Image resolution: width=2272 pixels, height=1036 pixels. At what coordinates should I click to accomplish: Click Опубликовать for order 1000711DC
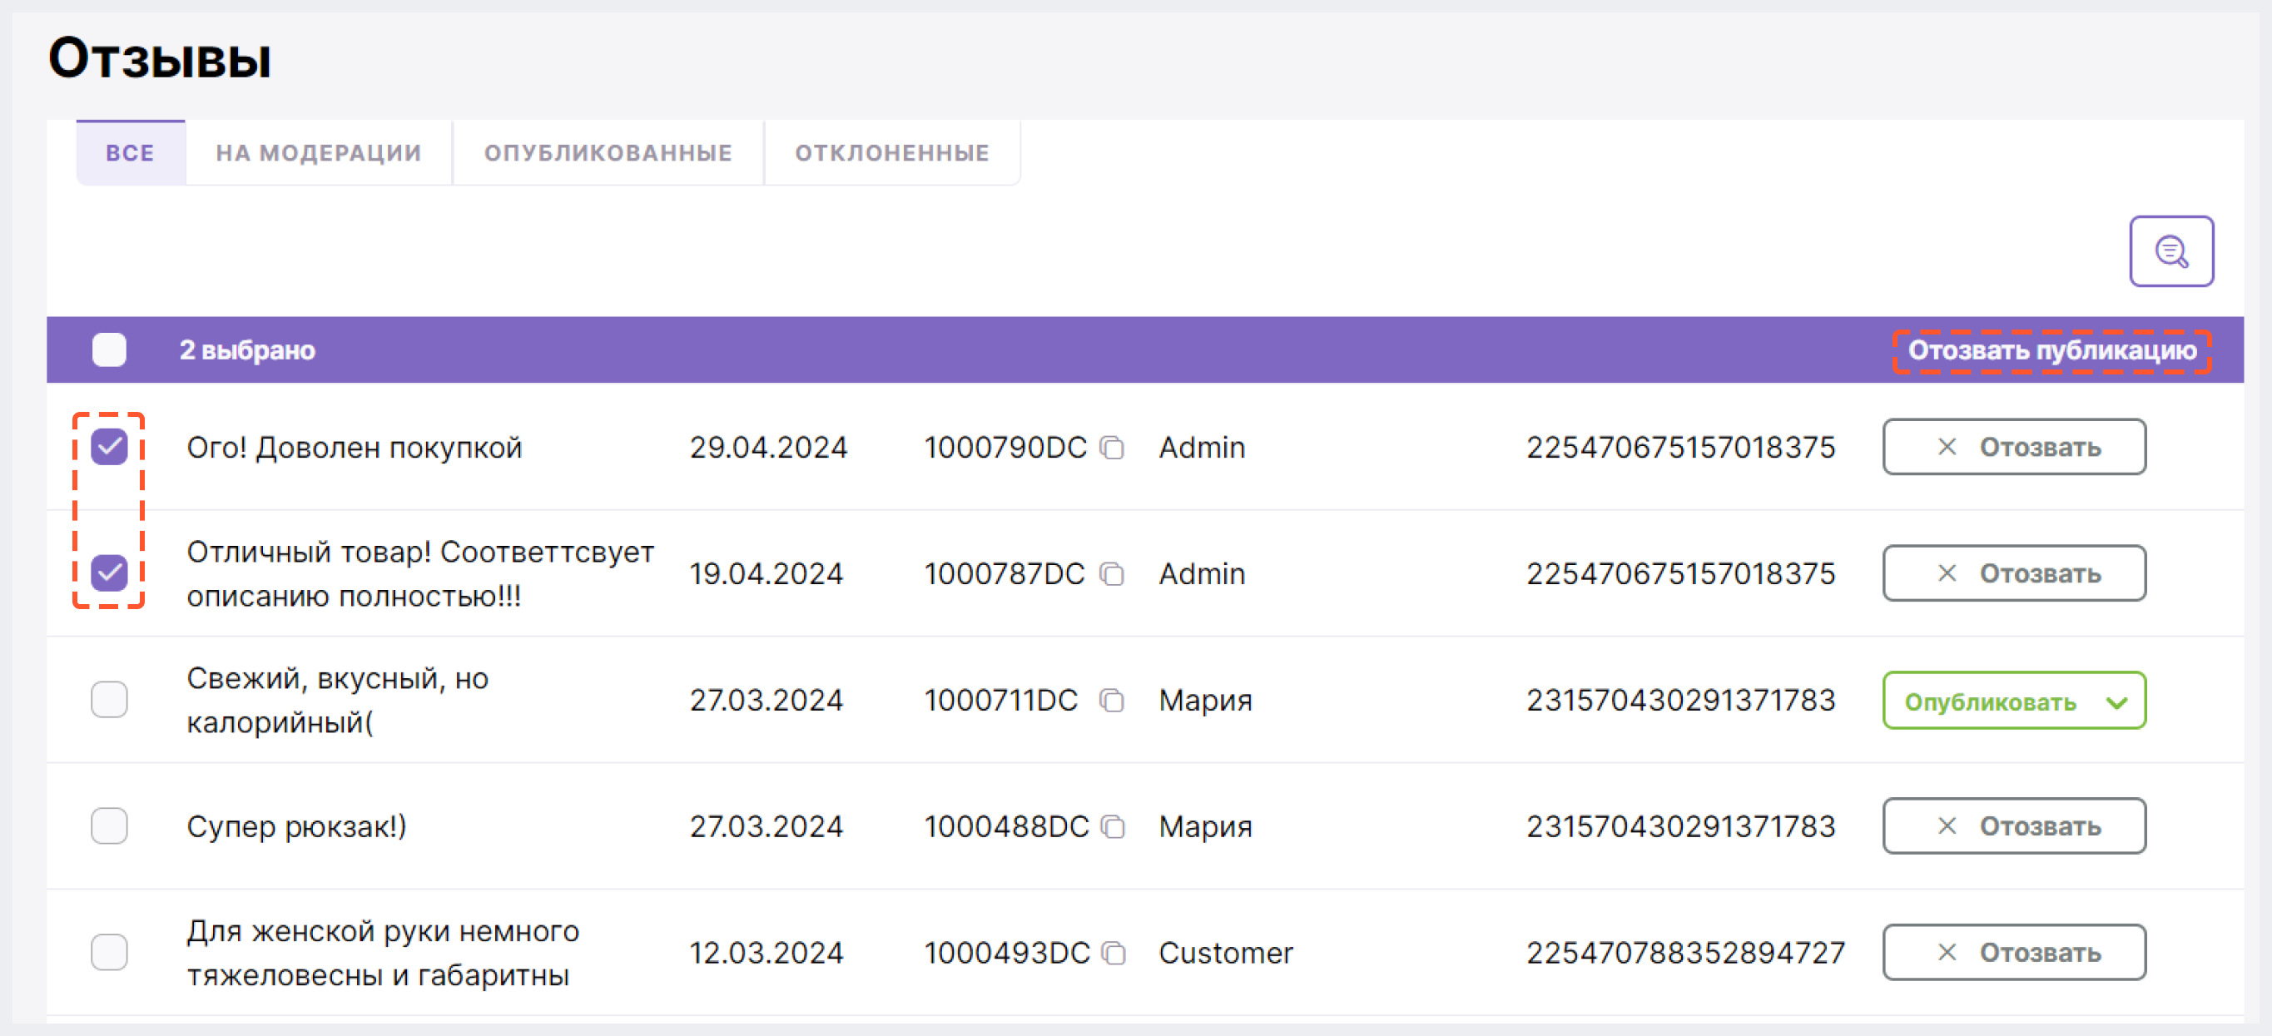(x=2013, y=700)
